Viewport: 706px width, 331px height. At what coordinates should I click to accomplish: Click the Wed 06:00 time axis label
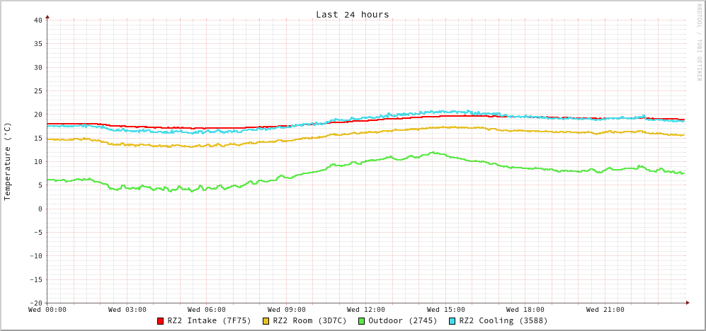(207, 310)
